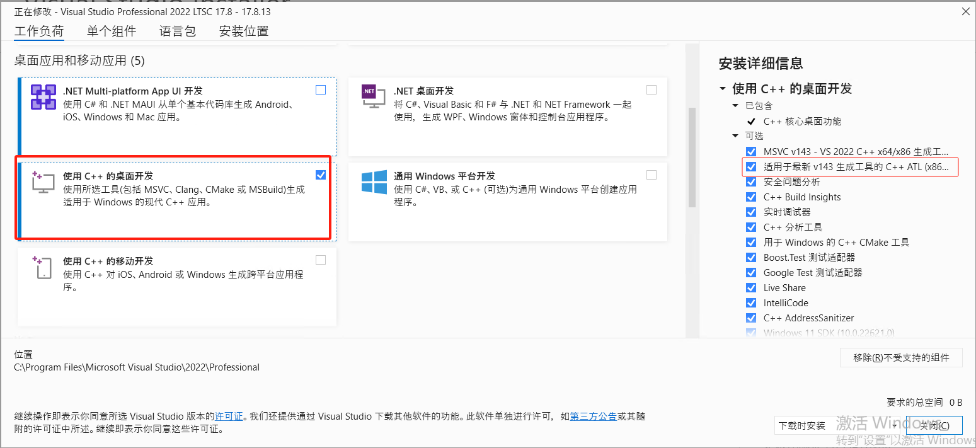The image size is (976, 448).
Task: Collapse the 已包含 group arrow
Action: pos(735,106)
